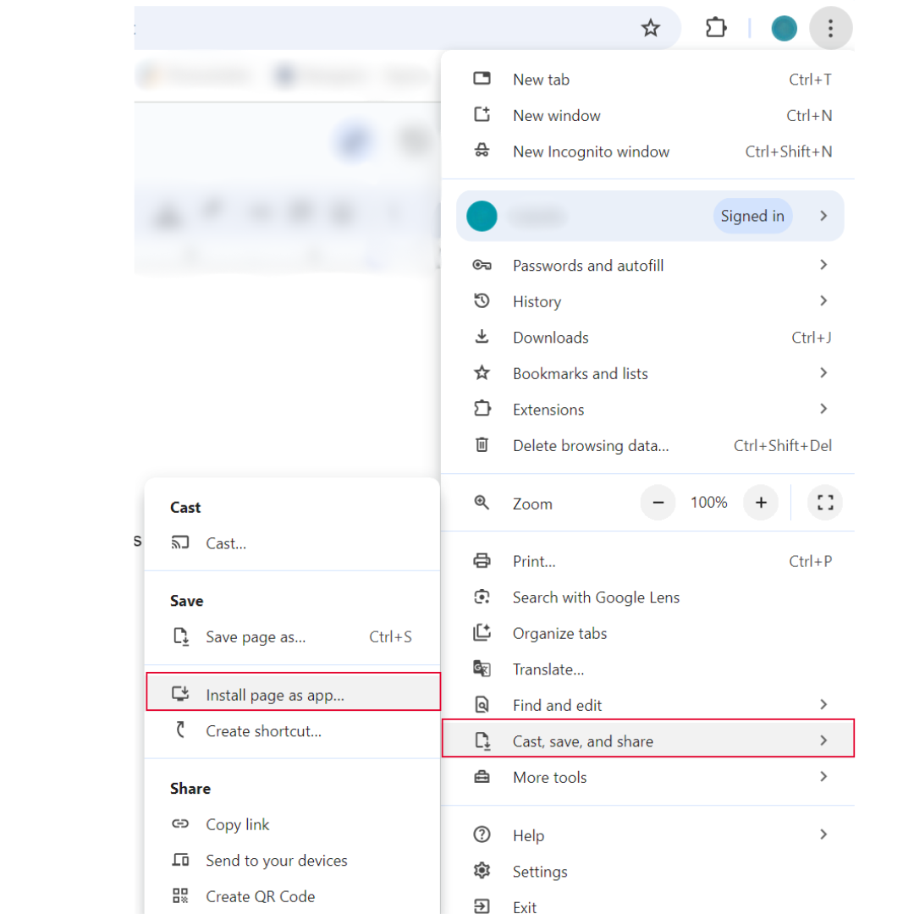Click the Signed in badge

pyautogui.click(x=752, y=216)
